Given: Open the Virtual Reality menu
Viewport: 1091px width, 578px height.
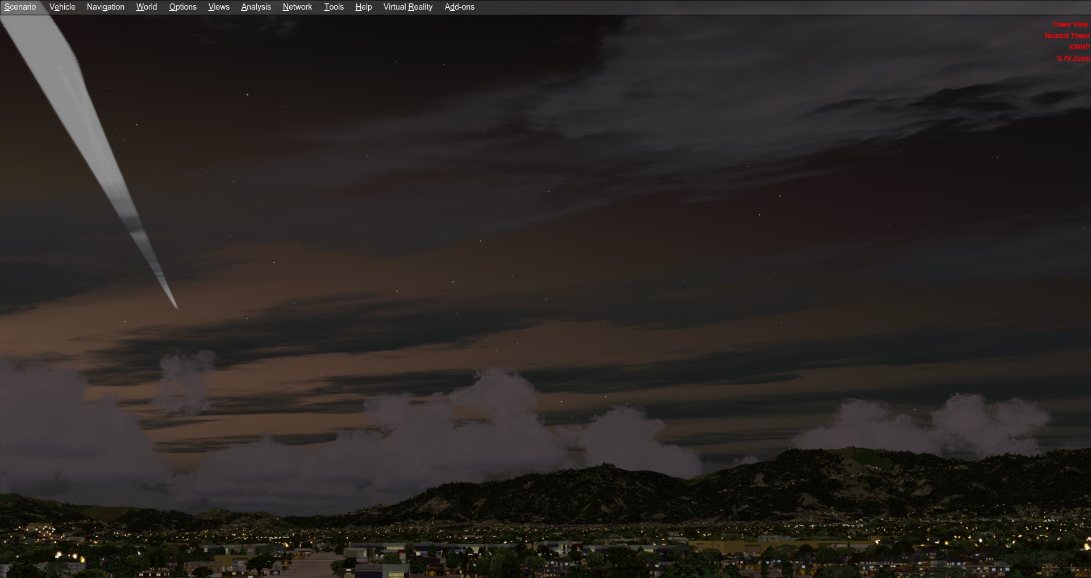Looking at the screenshot, I should (407, 7).
